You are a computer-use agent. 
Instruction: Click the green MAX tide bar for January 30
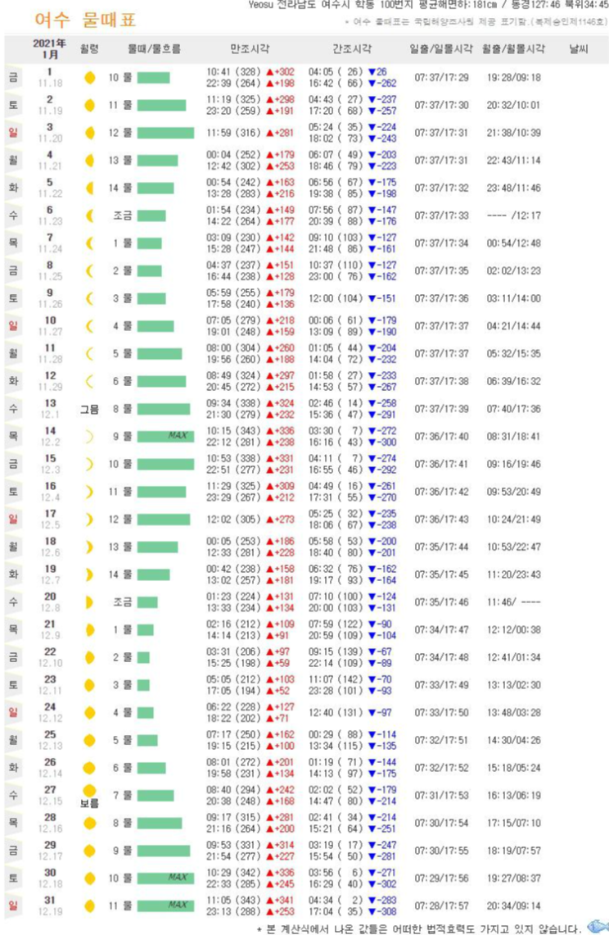(x=165, y=878)
